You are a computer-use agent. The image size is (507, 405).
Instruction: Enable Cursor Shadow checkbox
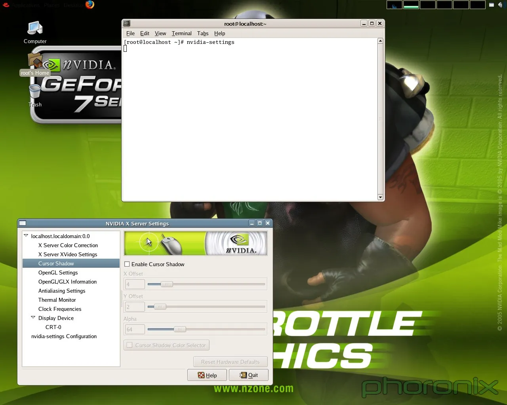(127, 264)
